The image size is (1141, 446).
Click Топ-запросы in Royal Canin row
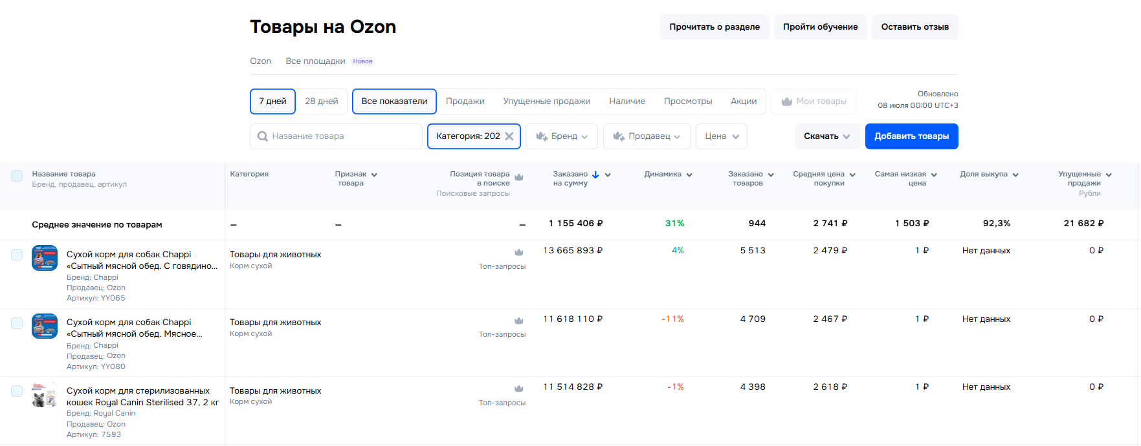[502, 403]
